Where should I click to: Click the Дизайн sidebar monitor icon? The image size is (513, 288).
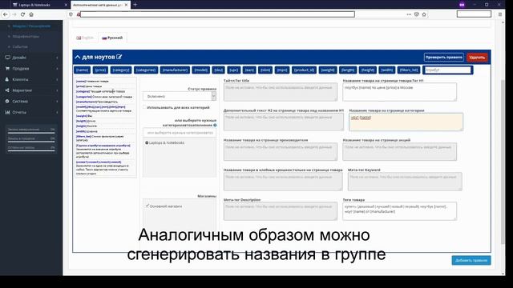[7, 58]
